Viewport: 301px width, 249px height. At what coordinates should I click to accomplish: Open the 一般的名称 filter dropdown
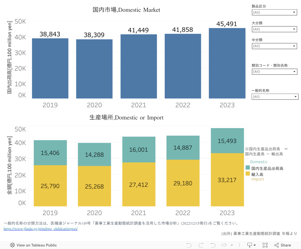coord(275,97)
